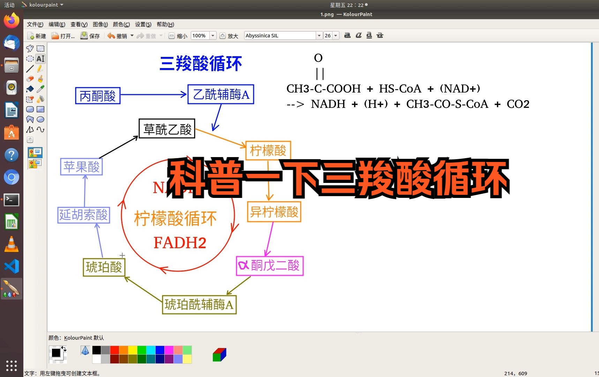Open the 编辑 (Edit) menu
The width and height of the screenshot is (599, 377).
[x=57, y=24]
